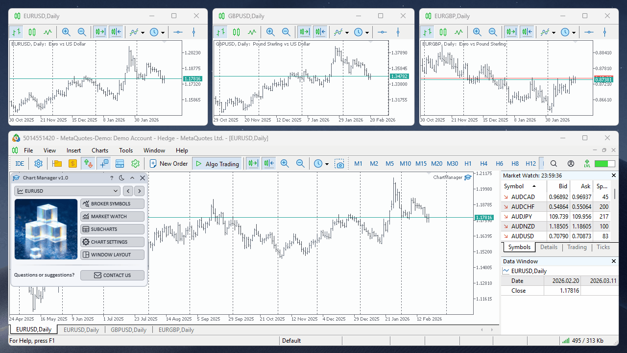Screen dimensions: 627x353
Task: Click the BROKER SYMBOLS button
Action: (x=112, y=203)
